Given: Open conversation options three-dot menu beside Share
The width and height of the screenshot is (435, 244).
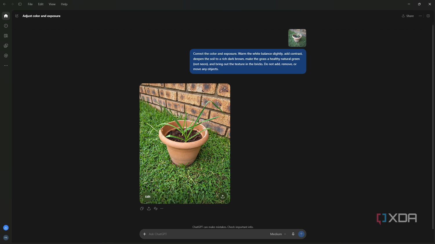Looking at the screenshot, I should [x=420, y=16].
